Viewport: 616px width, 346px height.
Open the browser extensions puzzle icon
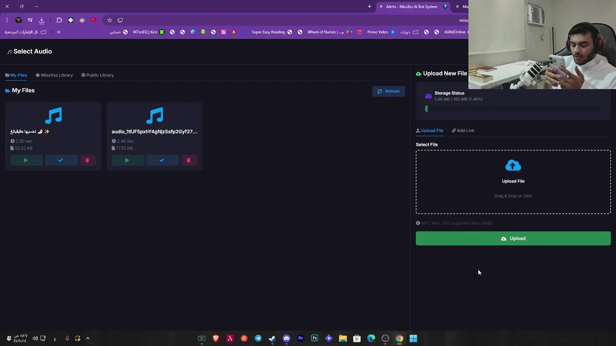point(59,20)
